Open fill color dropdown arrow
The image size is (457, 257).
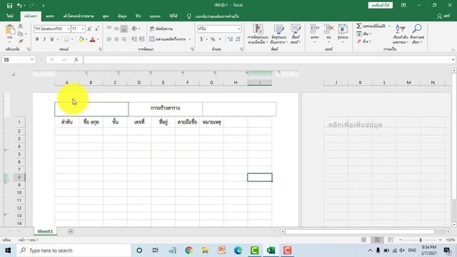86,39
